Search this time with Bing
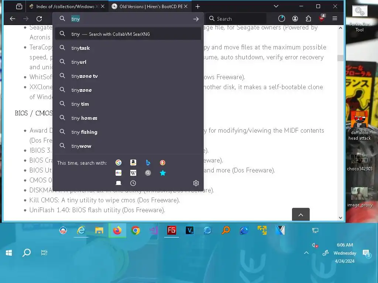 point(148,163)
